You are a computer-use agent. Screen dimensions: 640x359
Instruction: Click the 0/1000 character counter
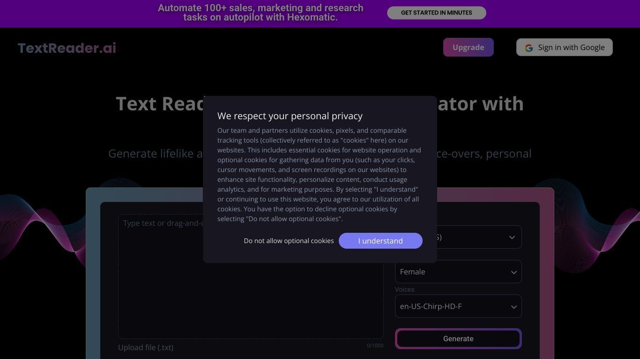pos(375,346)
